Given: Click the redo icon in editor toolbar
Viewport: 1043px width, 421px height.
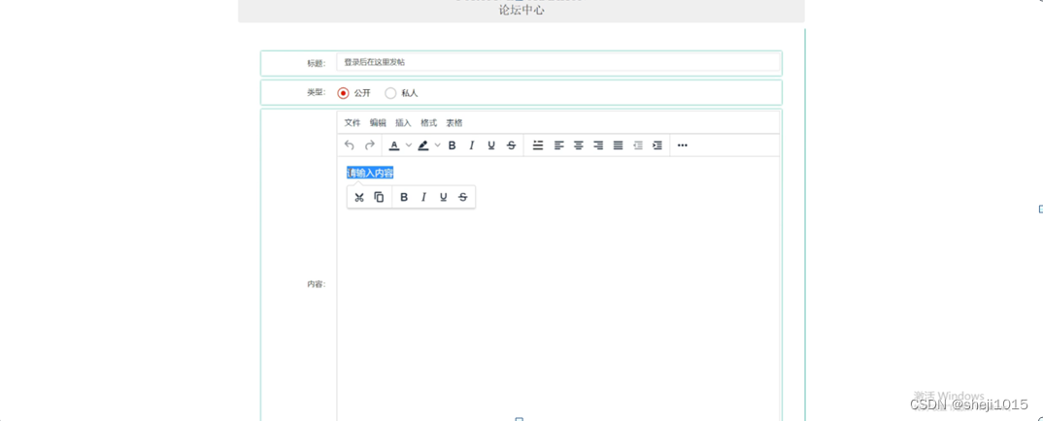Looking at the screenshot, I should point(369,146).
